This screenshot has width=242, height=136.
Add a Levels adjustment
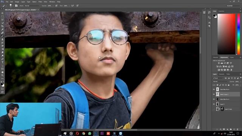[x=222, y=63]
